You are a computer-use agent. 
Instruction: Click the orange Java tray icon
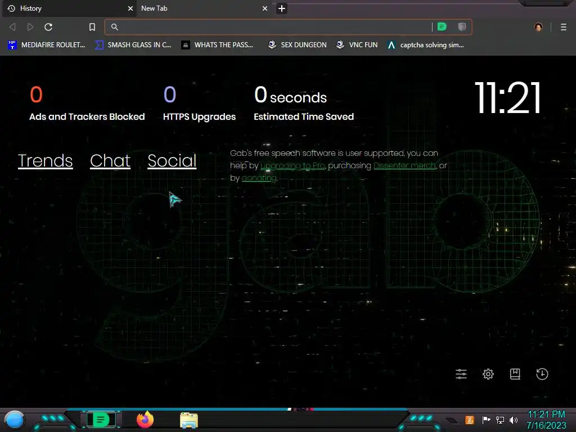click(x=470, y=420)
